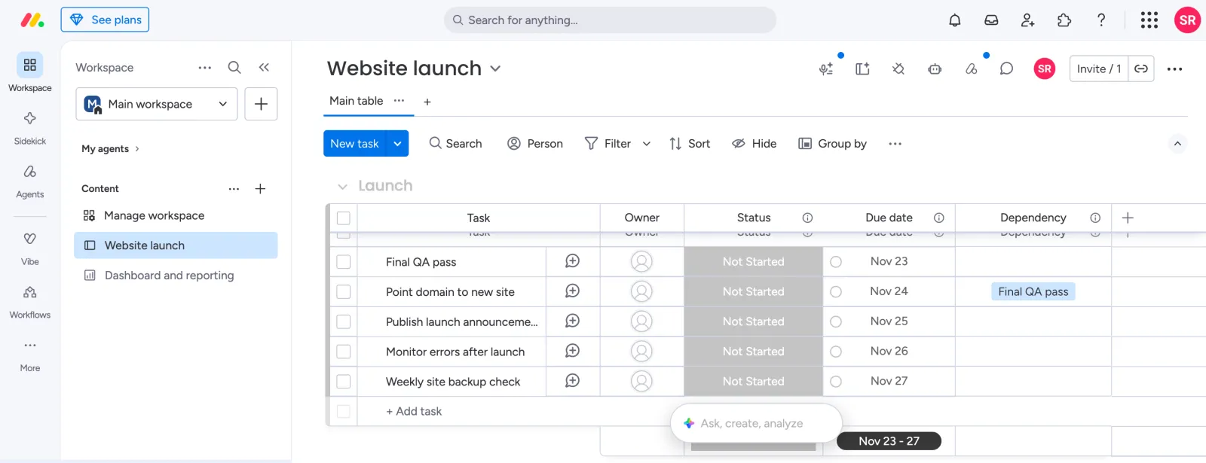
Task: Collapse the workspace sidebar panel
Action: tap(264, 67)
